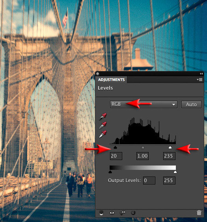Viewport: 207px width, 222px height.
Task: Click the shadow input field showing 20
Action: 116,156
